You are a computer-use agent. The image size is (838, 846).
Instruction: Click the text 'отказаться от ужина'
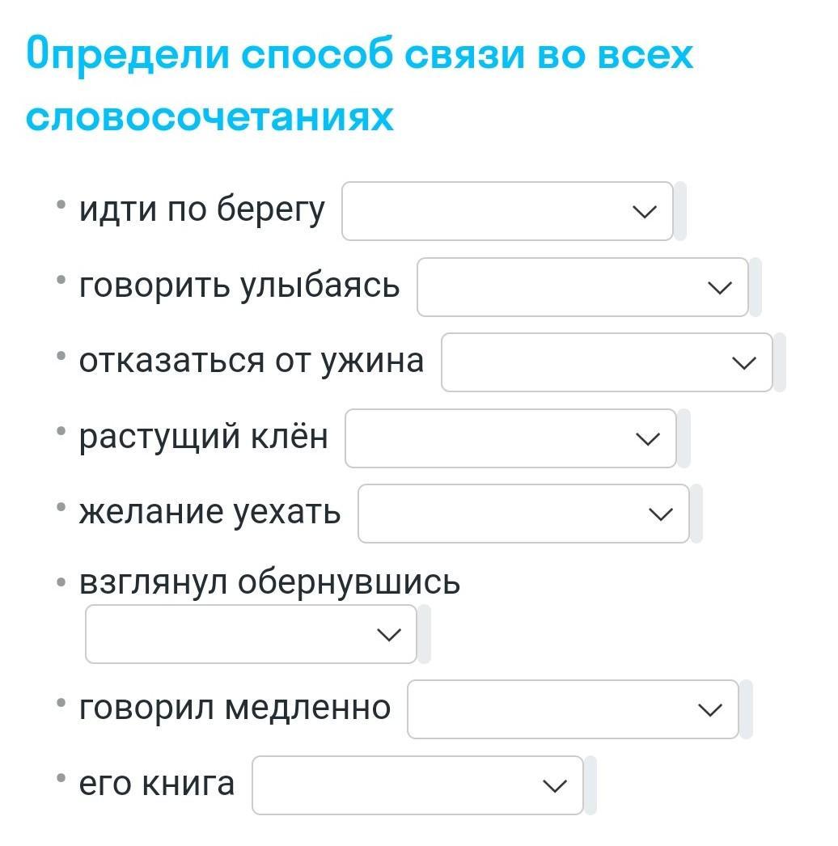pyautogui.click(x=251, y=361)
